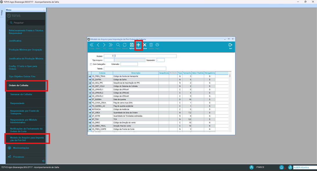Viewport: 317px width, 171px height.
Task: Click the Tipo Arquivo code field
Action: 109,60
